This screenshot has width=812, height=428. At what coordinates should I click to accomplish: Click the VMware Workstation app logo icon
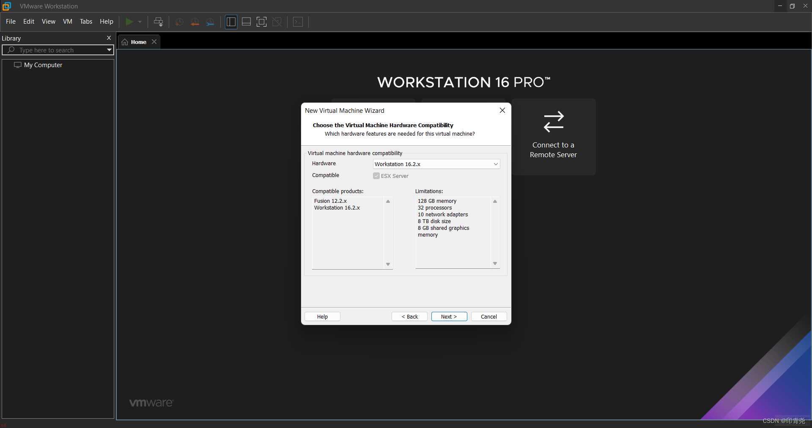[x=7, y=6]
